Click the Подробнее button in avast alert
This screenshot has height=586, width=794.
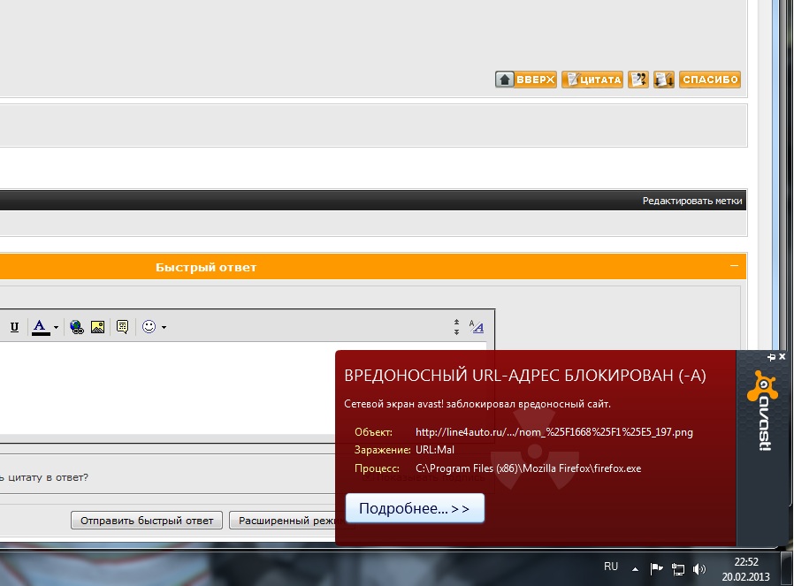coord(415,509)
